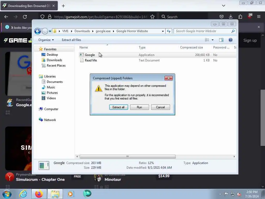Open Internet Explorer from taskbar
This screenshot has width=265, height=199.
(23, 194)
